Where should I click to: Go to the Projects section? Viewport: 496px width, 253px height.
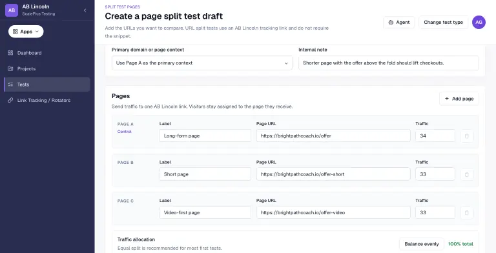click(x=46, y=68)
